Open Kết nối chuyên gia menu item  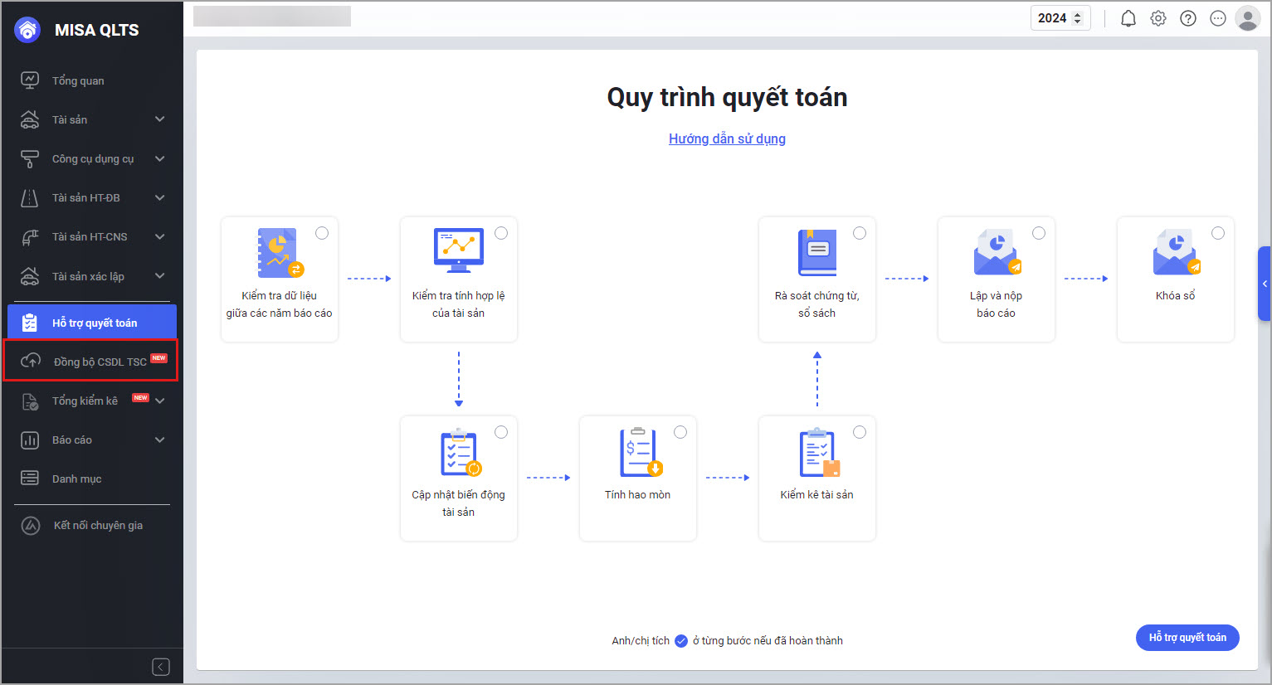[92, 525]
